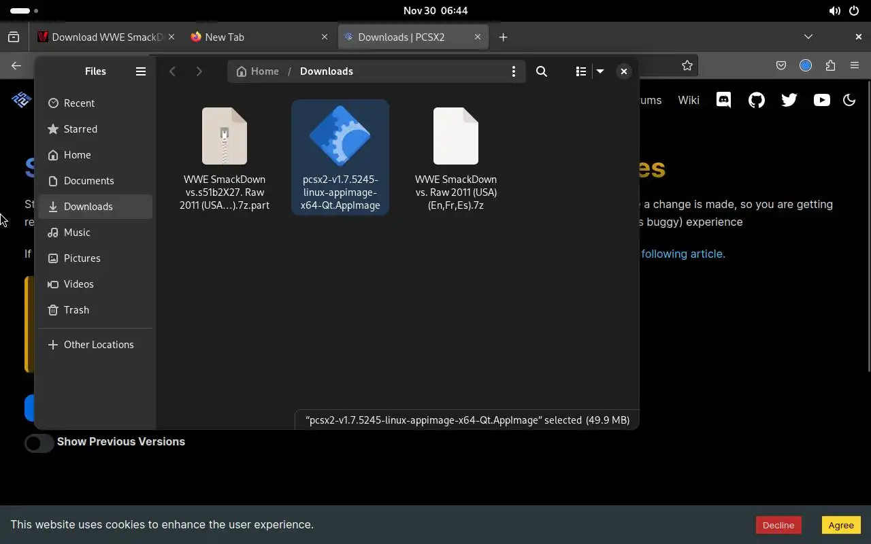Click the following article link
This screenshot has height=544, width=871.
683,254
